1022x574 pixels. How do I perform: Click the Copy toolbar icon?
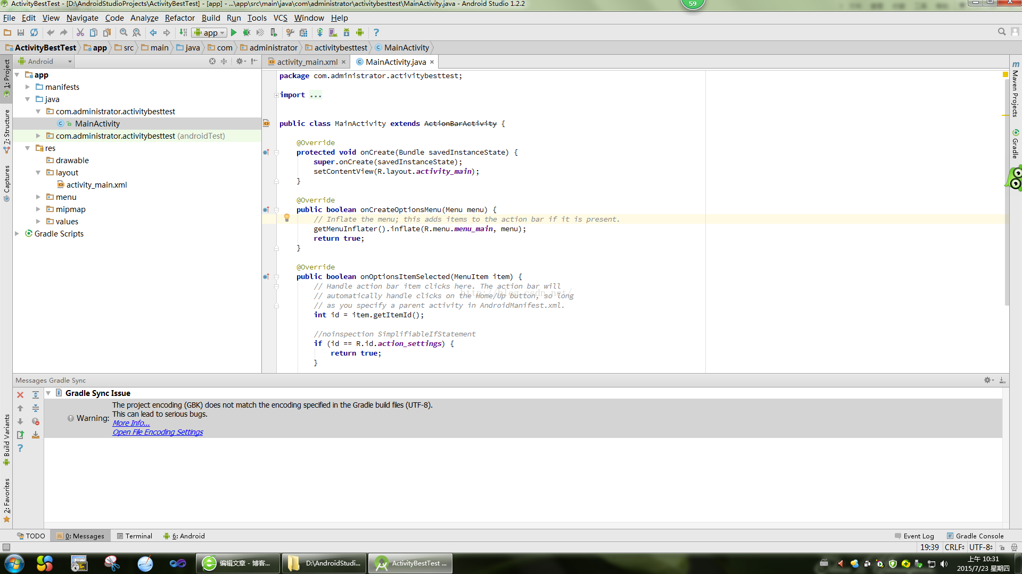pyautogui.click(x=94, y=32)
